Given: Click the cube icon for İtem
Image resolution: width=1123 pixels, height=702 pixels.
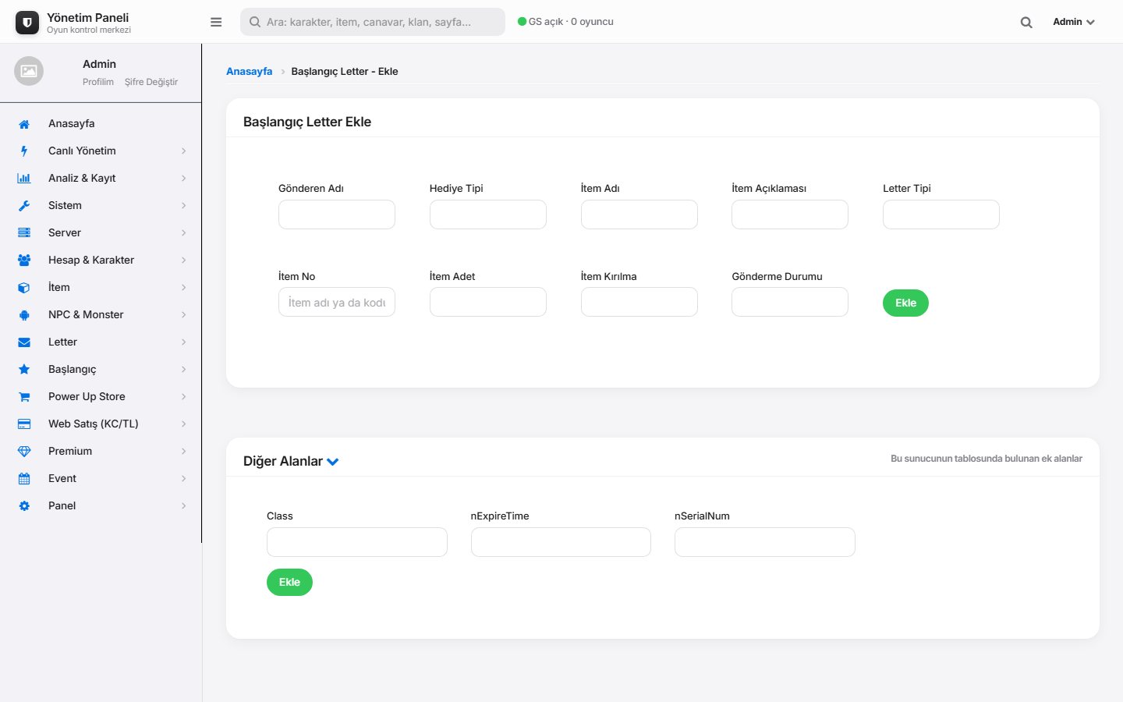Looking at the screenshot, I should click(24, 288).
